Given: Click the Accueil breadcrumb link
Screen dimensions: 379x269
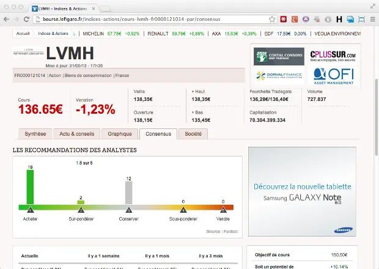Looking at the screenshot, I should pyautogui.click(x=23, y=34).
